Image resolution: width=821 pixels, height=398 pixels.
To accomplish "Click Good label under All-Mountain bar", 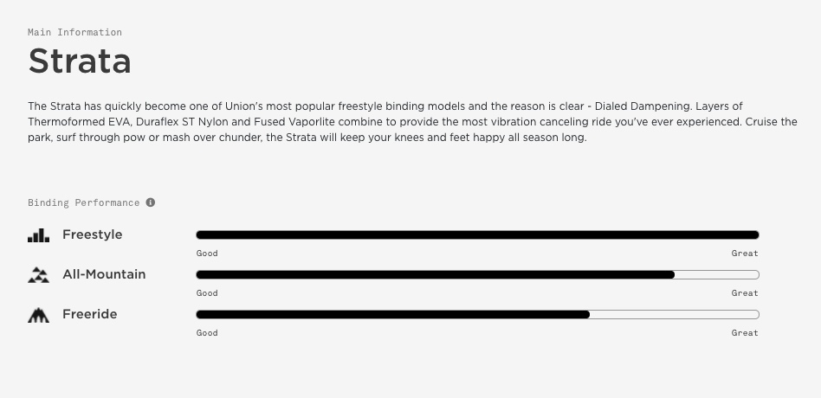I will (x=207, y=293).
